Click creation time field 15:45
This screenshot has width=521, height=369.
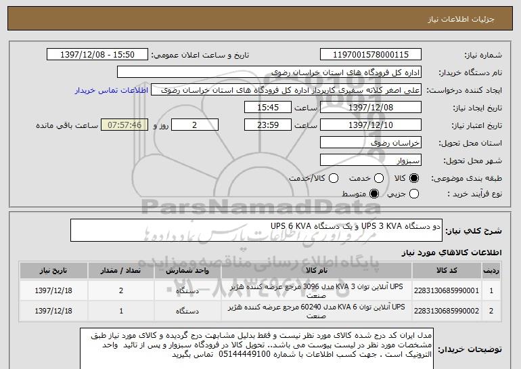(x=268, y=108)
